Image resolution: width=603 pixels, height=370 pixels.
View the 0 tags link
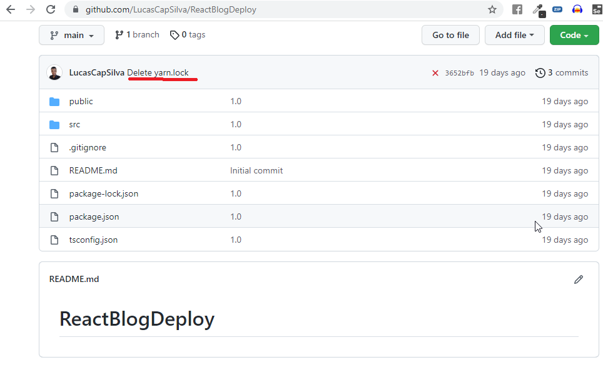[x=188, y=35]
